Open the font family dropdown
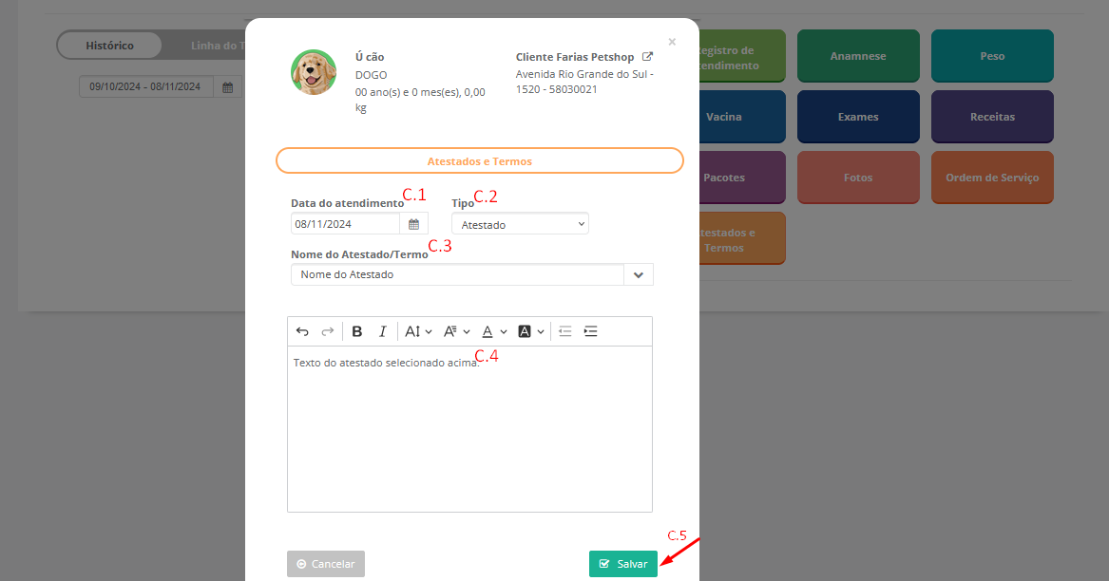 pyautogui.click(x=457, y=331)
